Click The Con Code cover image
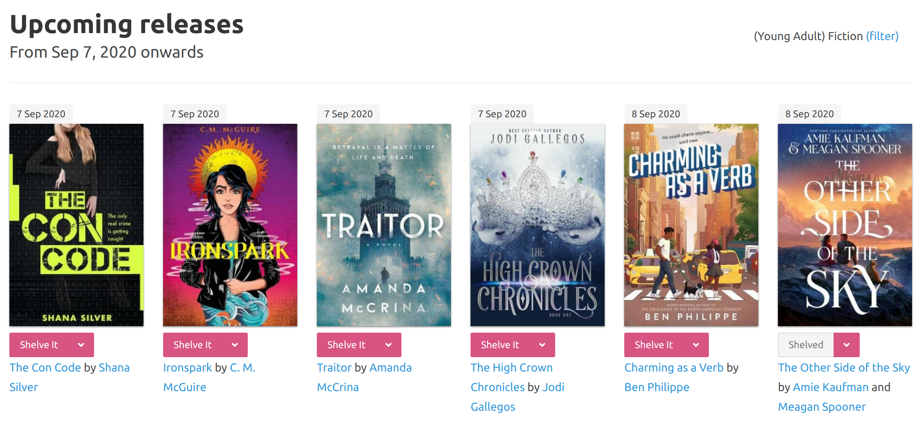The image size is (919, 425). 76,225
